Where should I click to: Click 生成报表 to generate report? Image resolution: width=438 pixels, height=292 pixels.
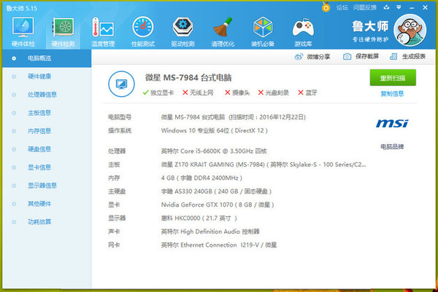pos(407,56)
